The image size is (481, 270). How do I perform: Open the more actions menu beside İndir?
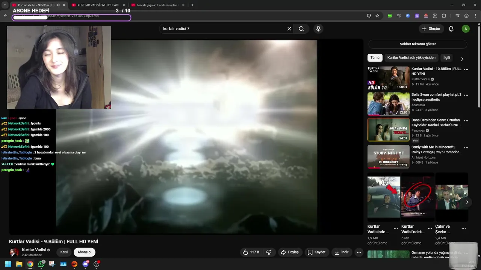point(359,252)
